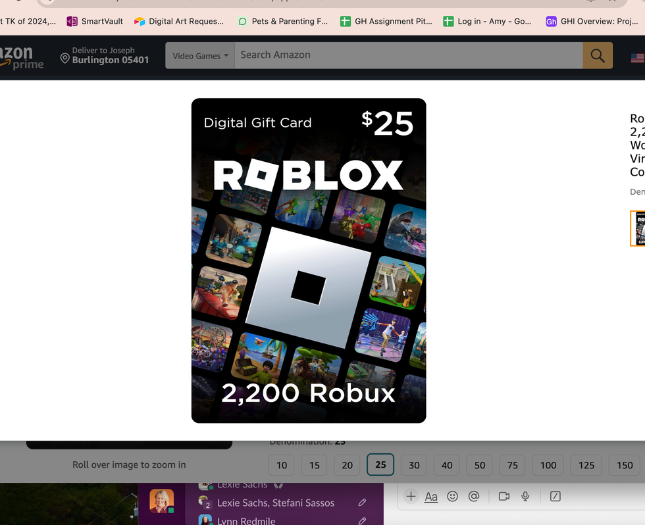Click Slack microphone audio icon
Image resolution: width=645 pixels, height=525 pixels.
pos(525,496)
